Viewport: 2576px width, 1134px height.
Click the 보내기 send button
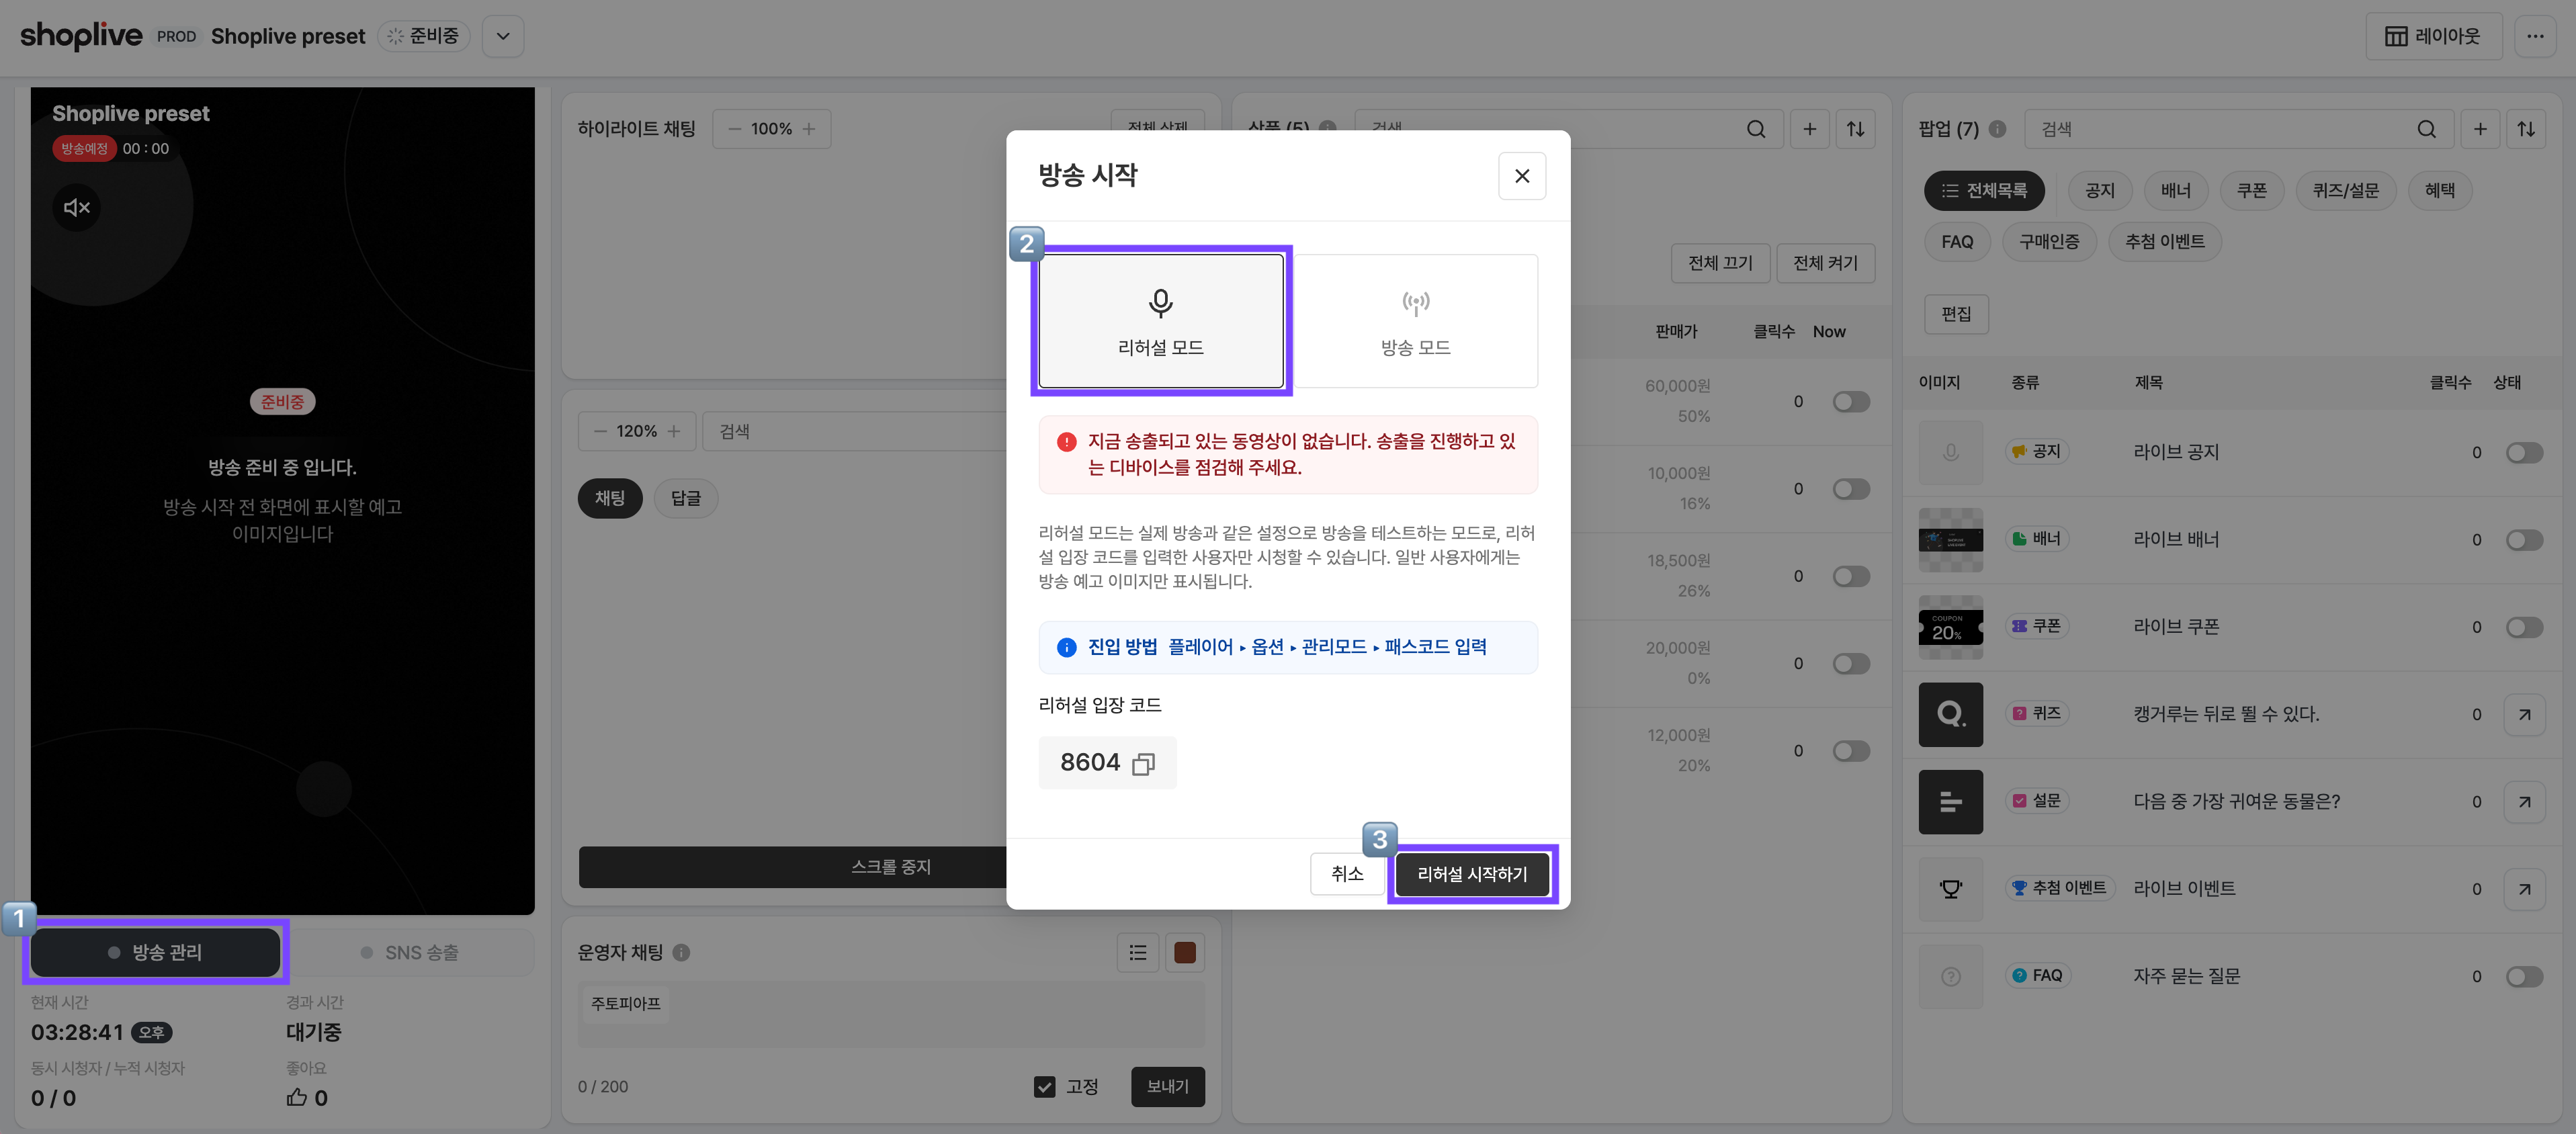[x=1167, y=1087]
